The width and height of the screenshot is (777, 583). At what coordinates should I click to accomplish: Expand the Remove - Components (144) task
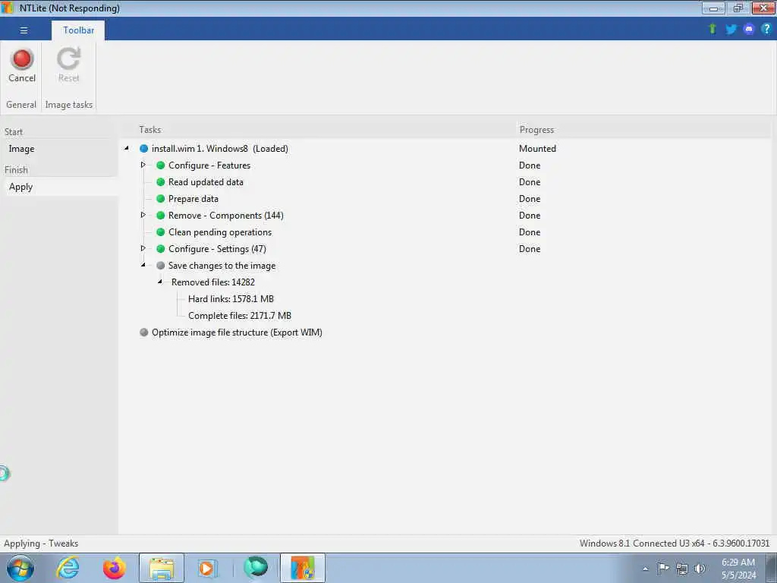click(x=143, y=215)
